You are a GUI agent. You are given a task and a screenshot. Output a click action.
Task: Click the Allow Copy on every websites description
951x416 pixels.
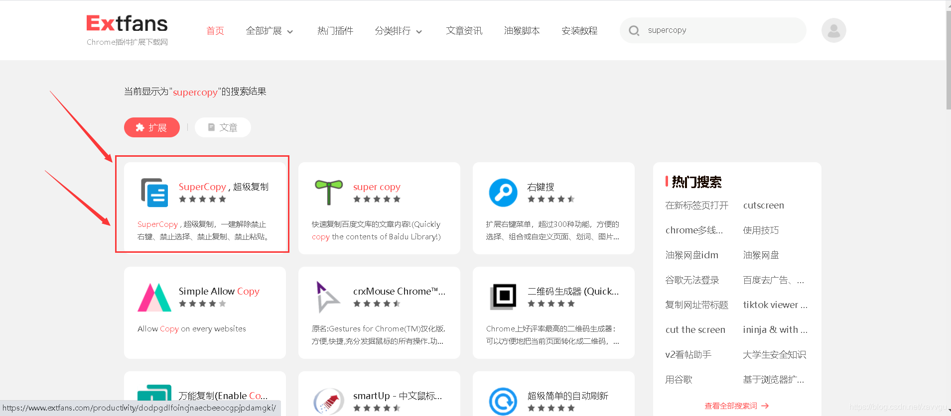pos(192,329)
